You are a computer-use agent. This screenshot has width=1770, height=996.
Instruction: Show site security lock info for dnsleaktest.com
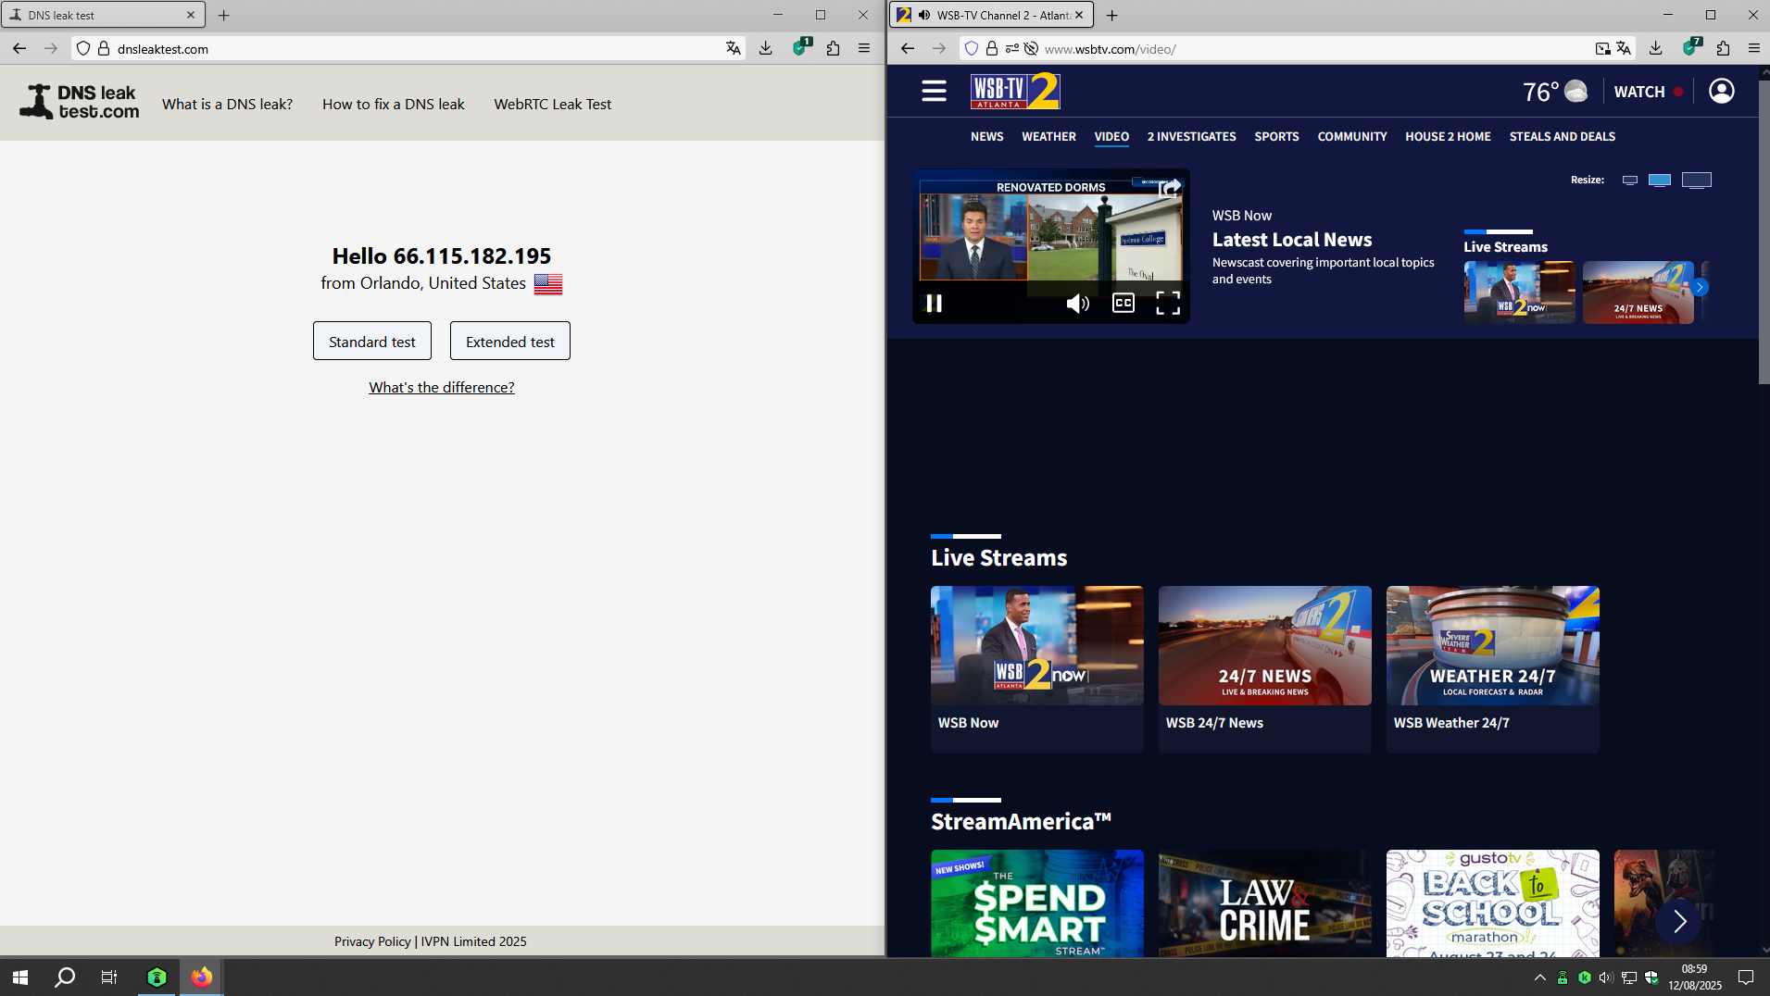[104, 49]
